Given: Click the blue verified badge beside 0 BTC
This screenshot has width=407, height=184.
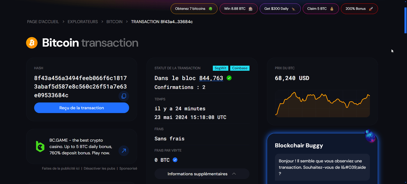Looking at the screenshot, I should pyautogui.click(x=175, y=159).
